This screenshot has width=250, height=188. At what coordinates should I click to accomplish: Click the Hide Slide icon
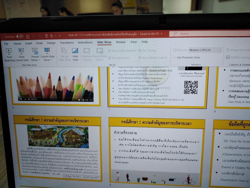tap(75, 51)
